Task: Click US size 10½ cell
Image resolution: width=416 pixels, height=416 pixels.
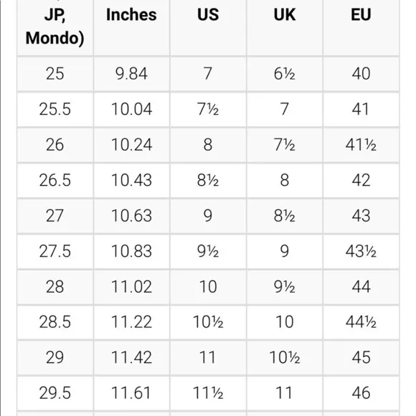Action: [x=208, y=322]
